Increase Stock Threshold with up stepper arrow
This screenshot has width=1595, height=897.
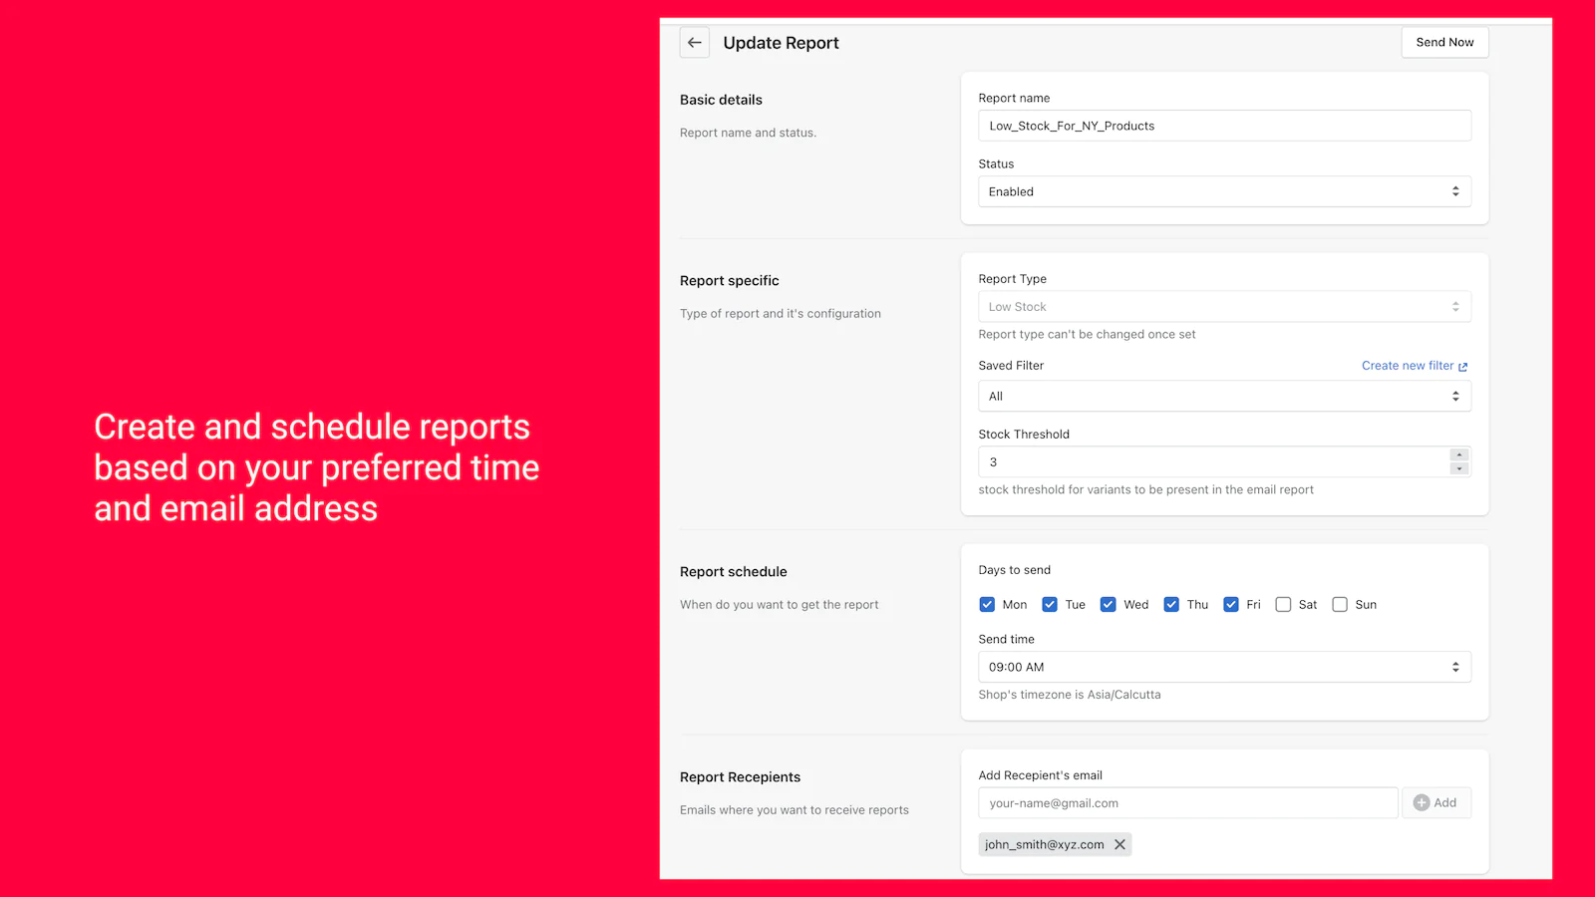click(x=1459, y=455)
